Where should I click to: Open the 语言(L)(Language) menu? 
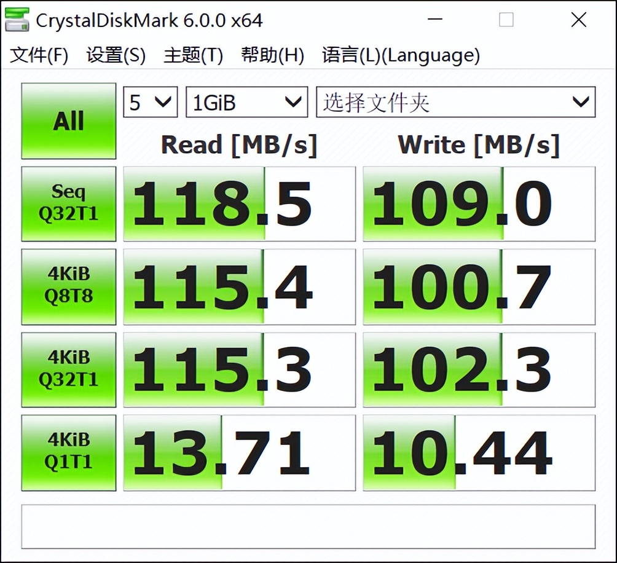pyautogui.click(x=399, y=55)
